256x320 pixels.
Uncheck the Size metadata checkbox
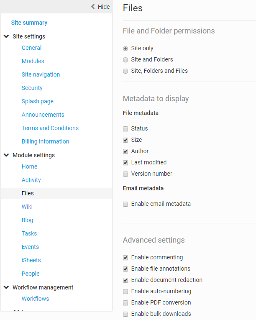click(x=125, y=140)
